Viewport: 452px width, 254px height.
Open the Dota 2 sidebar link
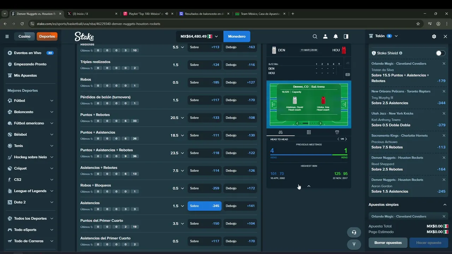pyautogui.click(x=20, y=202)
